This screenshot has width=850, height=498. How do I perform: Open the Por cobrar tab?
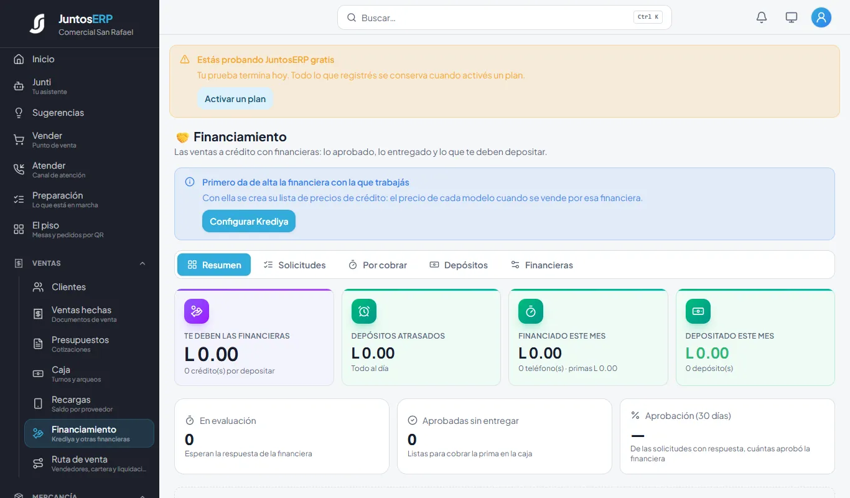[378, 265]
